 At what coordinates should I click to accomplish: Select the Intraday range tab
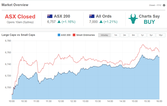point(104,35)
